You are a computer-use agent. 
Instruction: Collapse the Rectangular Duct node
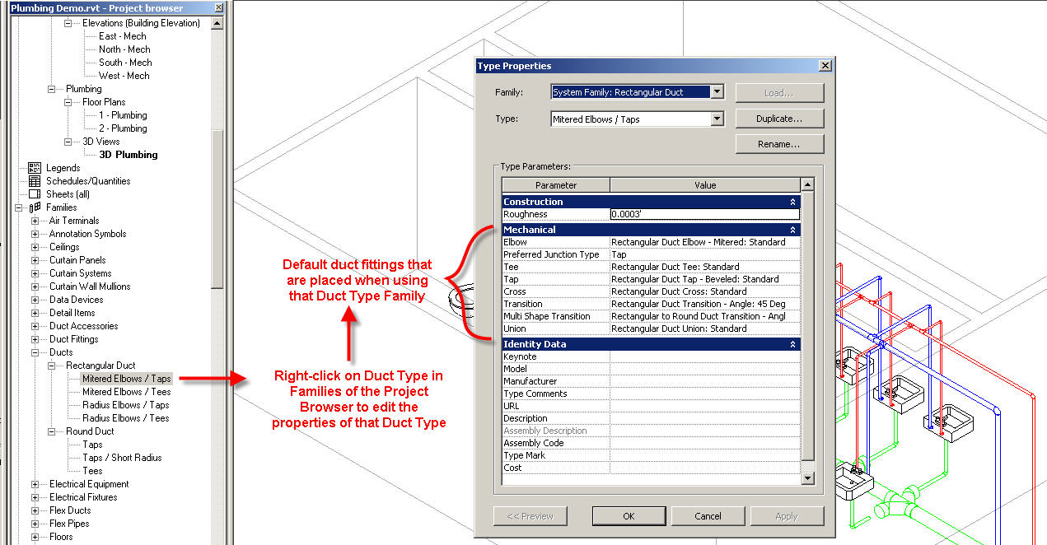(x=51, y=366)
